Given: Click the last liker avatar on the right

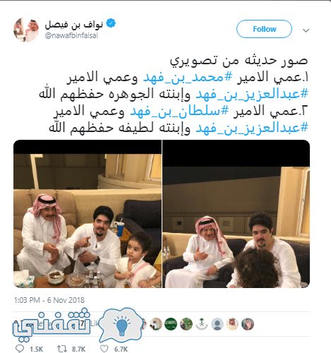Looking at the screenshot, I should [248, 324].
